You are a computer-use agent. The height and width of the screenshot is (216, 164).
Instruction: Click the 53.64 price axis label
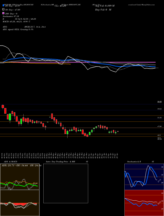[159, 109]
